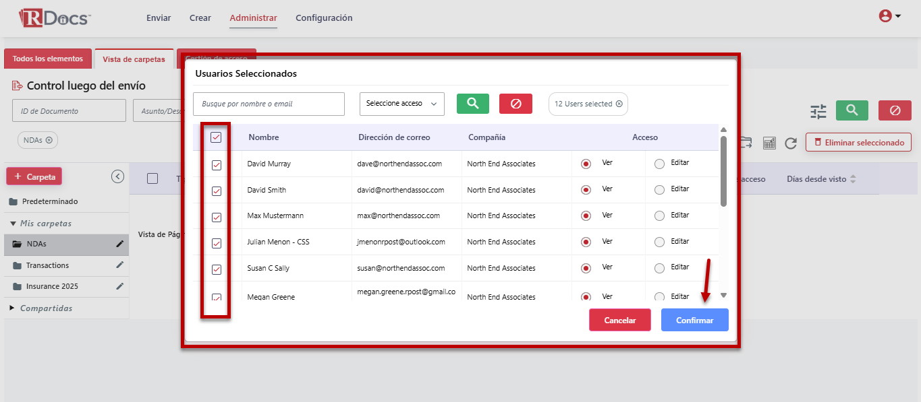Edit the NDAs folder with the pencil icon
The width and height of the screenshot is (921, 402).
[x=120, y=244]
